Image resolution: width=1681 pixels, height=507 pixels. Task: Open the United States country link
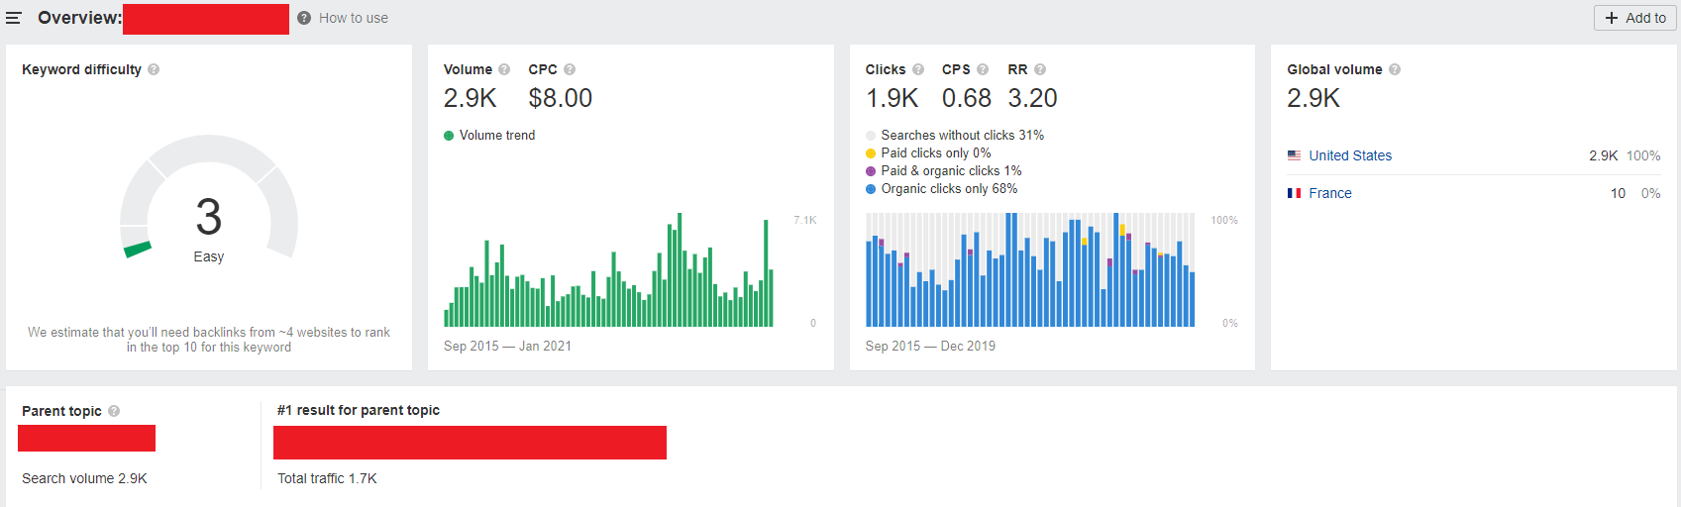coord(1350,155)
